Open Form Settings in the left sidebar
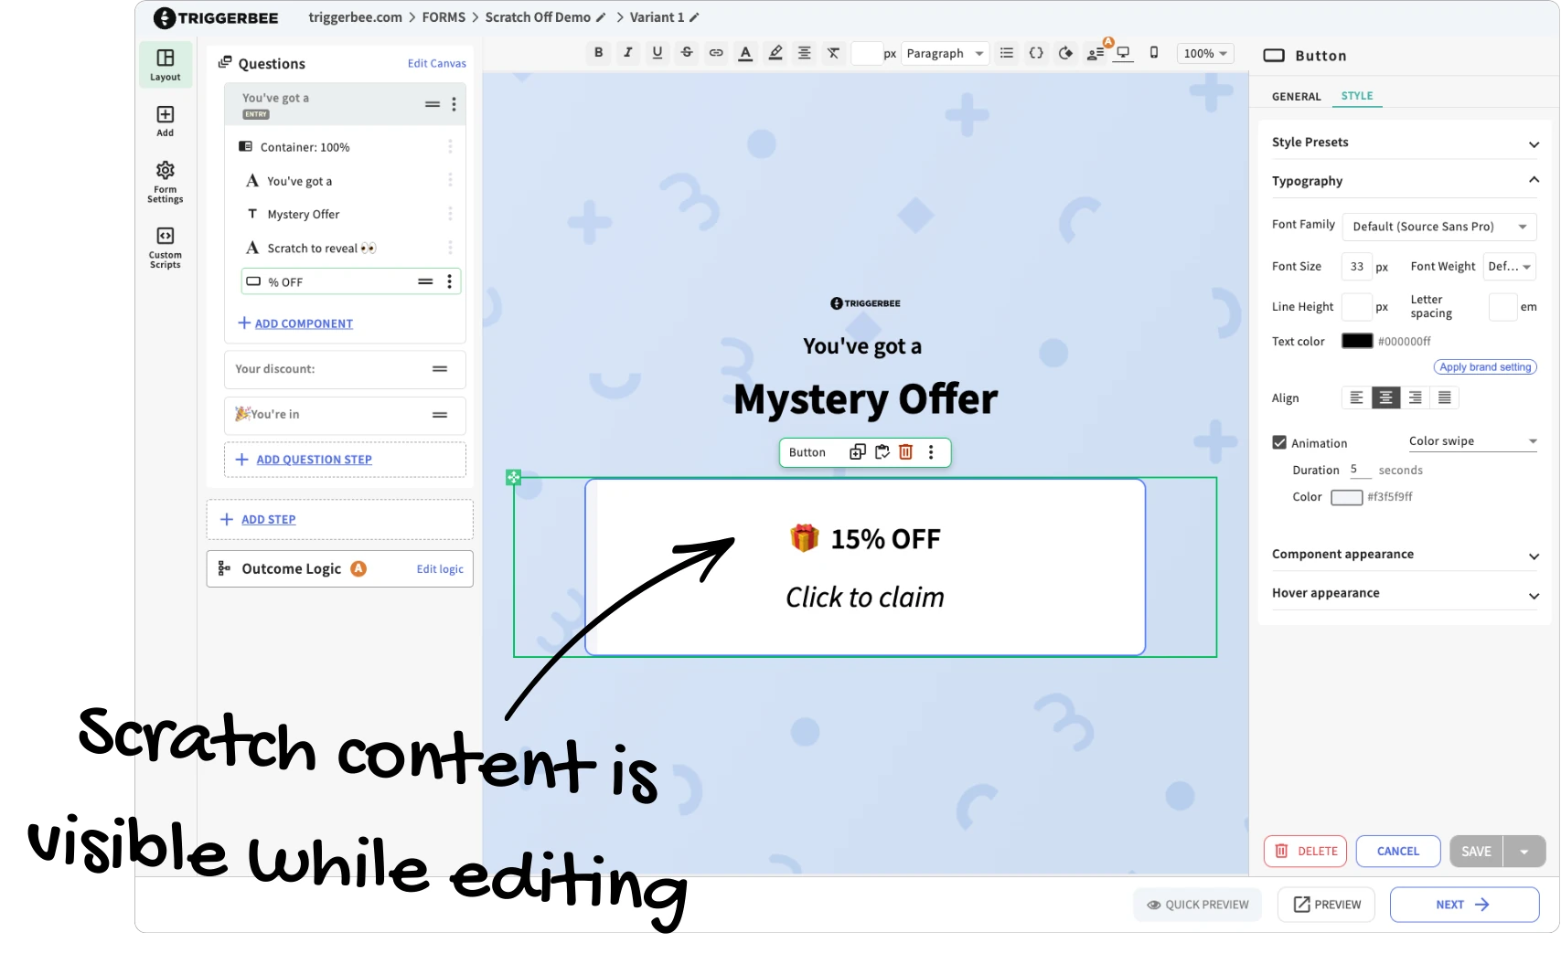1561x964 pixels. point(165,181)
